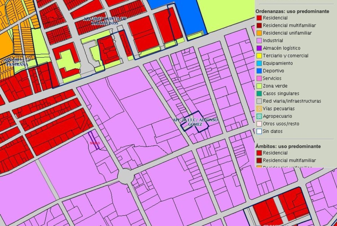The width and height of the screenshot is (337, 226).
Task: Click the Red viaria/infraestructuras legend label
Action: (x=292, y=101)
